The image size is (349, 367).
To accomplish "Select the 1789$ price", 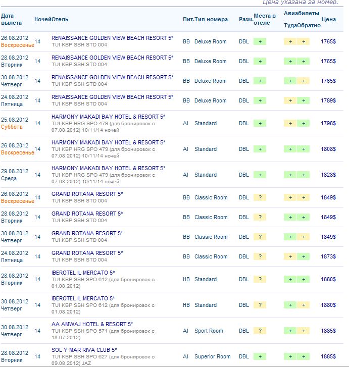I will click(328, 100).
